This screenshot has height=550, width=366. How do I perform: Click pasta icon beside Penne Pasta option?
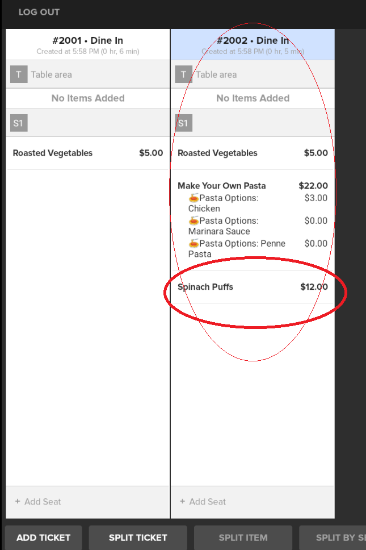(193, 244)
